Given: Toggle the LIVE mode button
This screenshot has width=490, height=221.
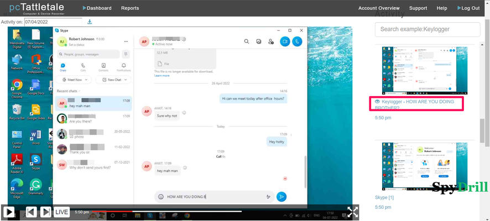Looking at the screenshot, I should pyautogui.click(x=61, y=212).
